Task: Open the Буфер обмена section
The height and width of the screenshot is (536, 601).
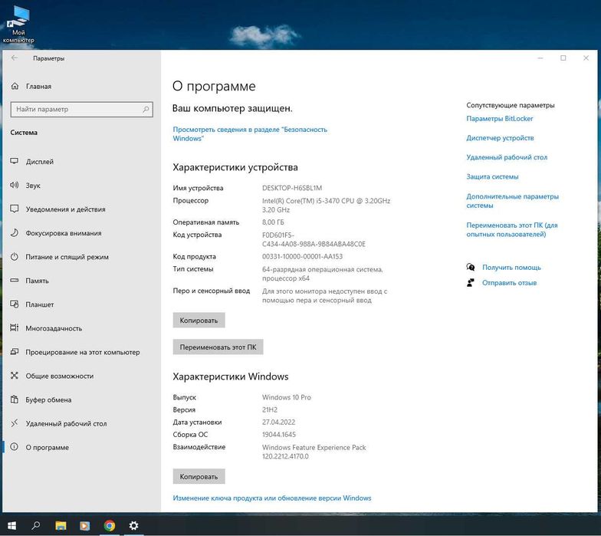Action: pyautogui.click(x=48, y=400)
